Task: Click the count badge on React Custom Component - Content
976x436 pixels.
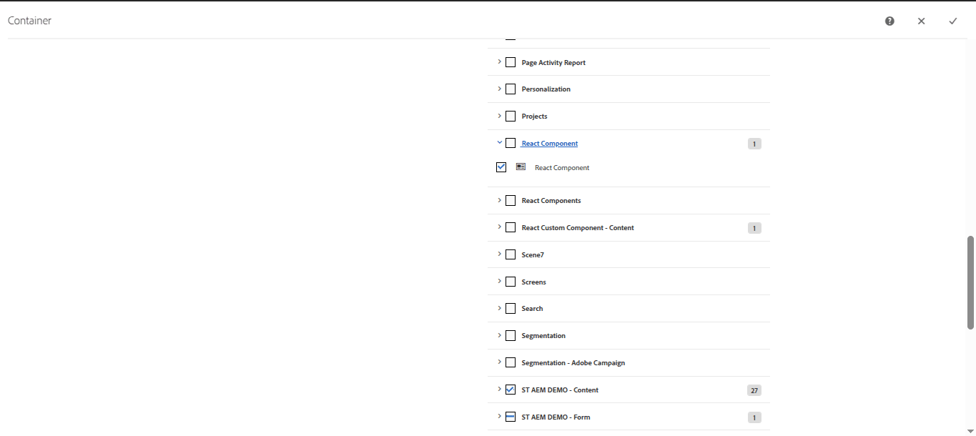Action: 754,228
